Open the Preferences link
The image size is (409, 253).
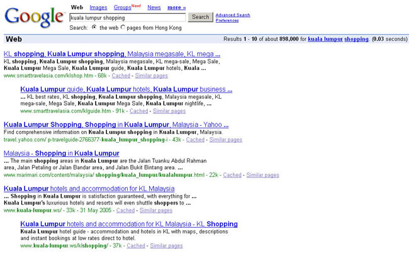[227, 20]
